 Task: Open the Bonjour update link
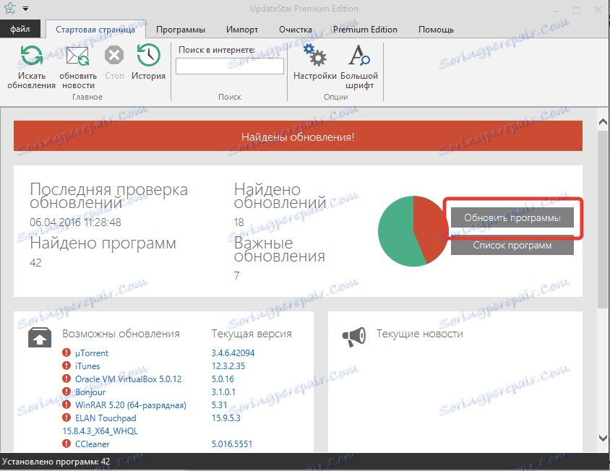coord(90,392)
